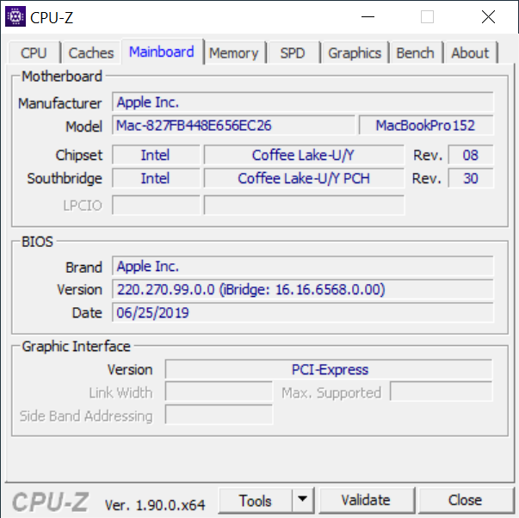Go to the About tab
This screenshot has height=518, width=519.
click(x=470, y=53)
